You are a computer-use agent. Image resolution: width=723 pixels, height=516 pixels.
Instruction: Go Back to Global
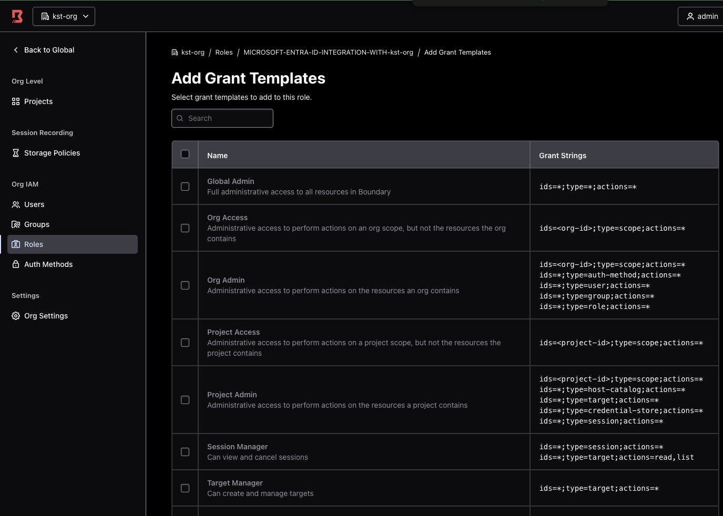[44, 50]
